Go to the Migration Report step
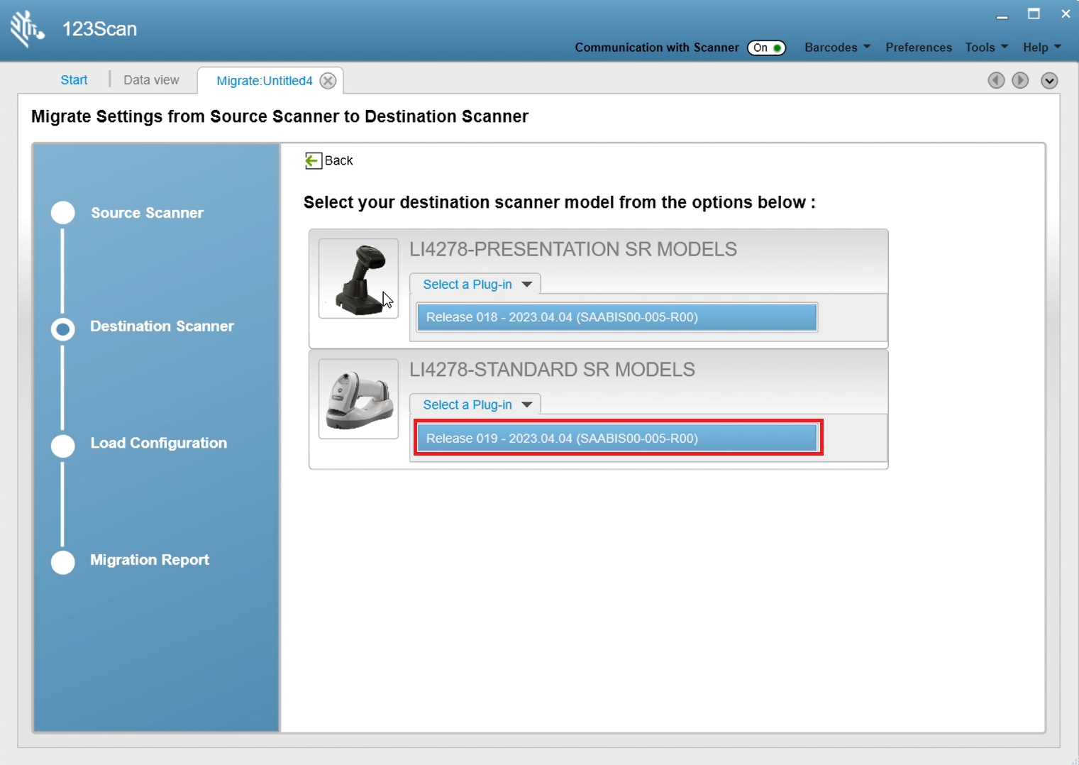This screenshot has width=1079, height=765. pos(150,560)
